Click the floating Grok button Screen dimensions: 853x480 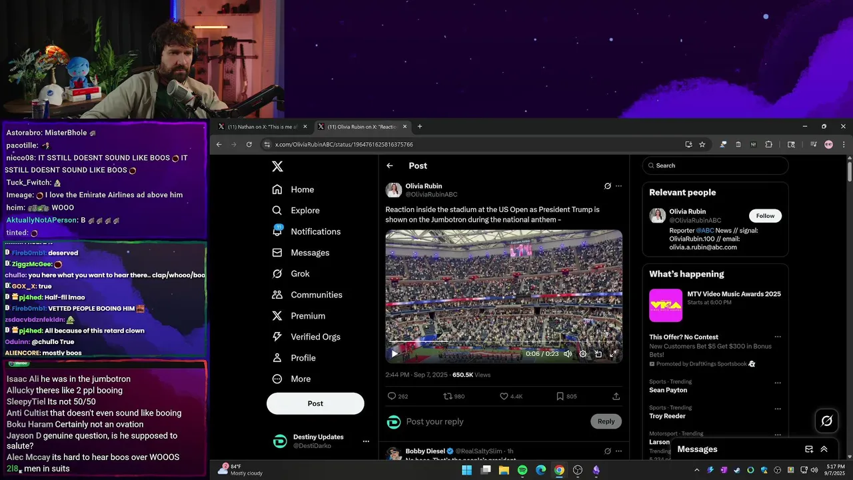827,421
